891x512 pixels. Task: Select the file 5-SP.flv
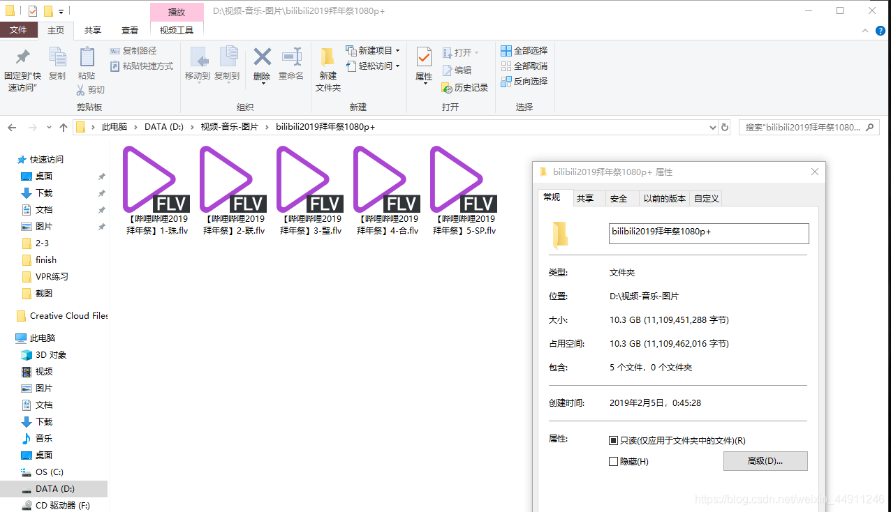point(464,190)
